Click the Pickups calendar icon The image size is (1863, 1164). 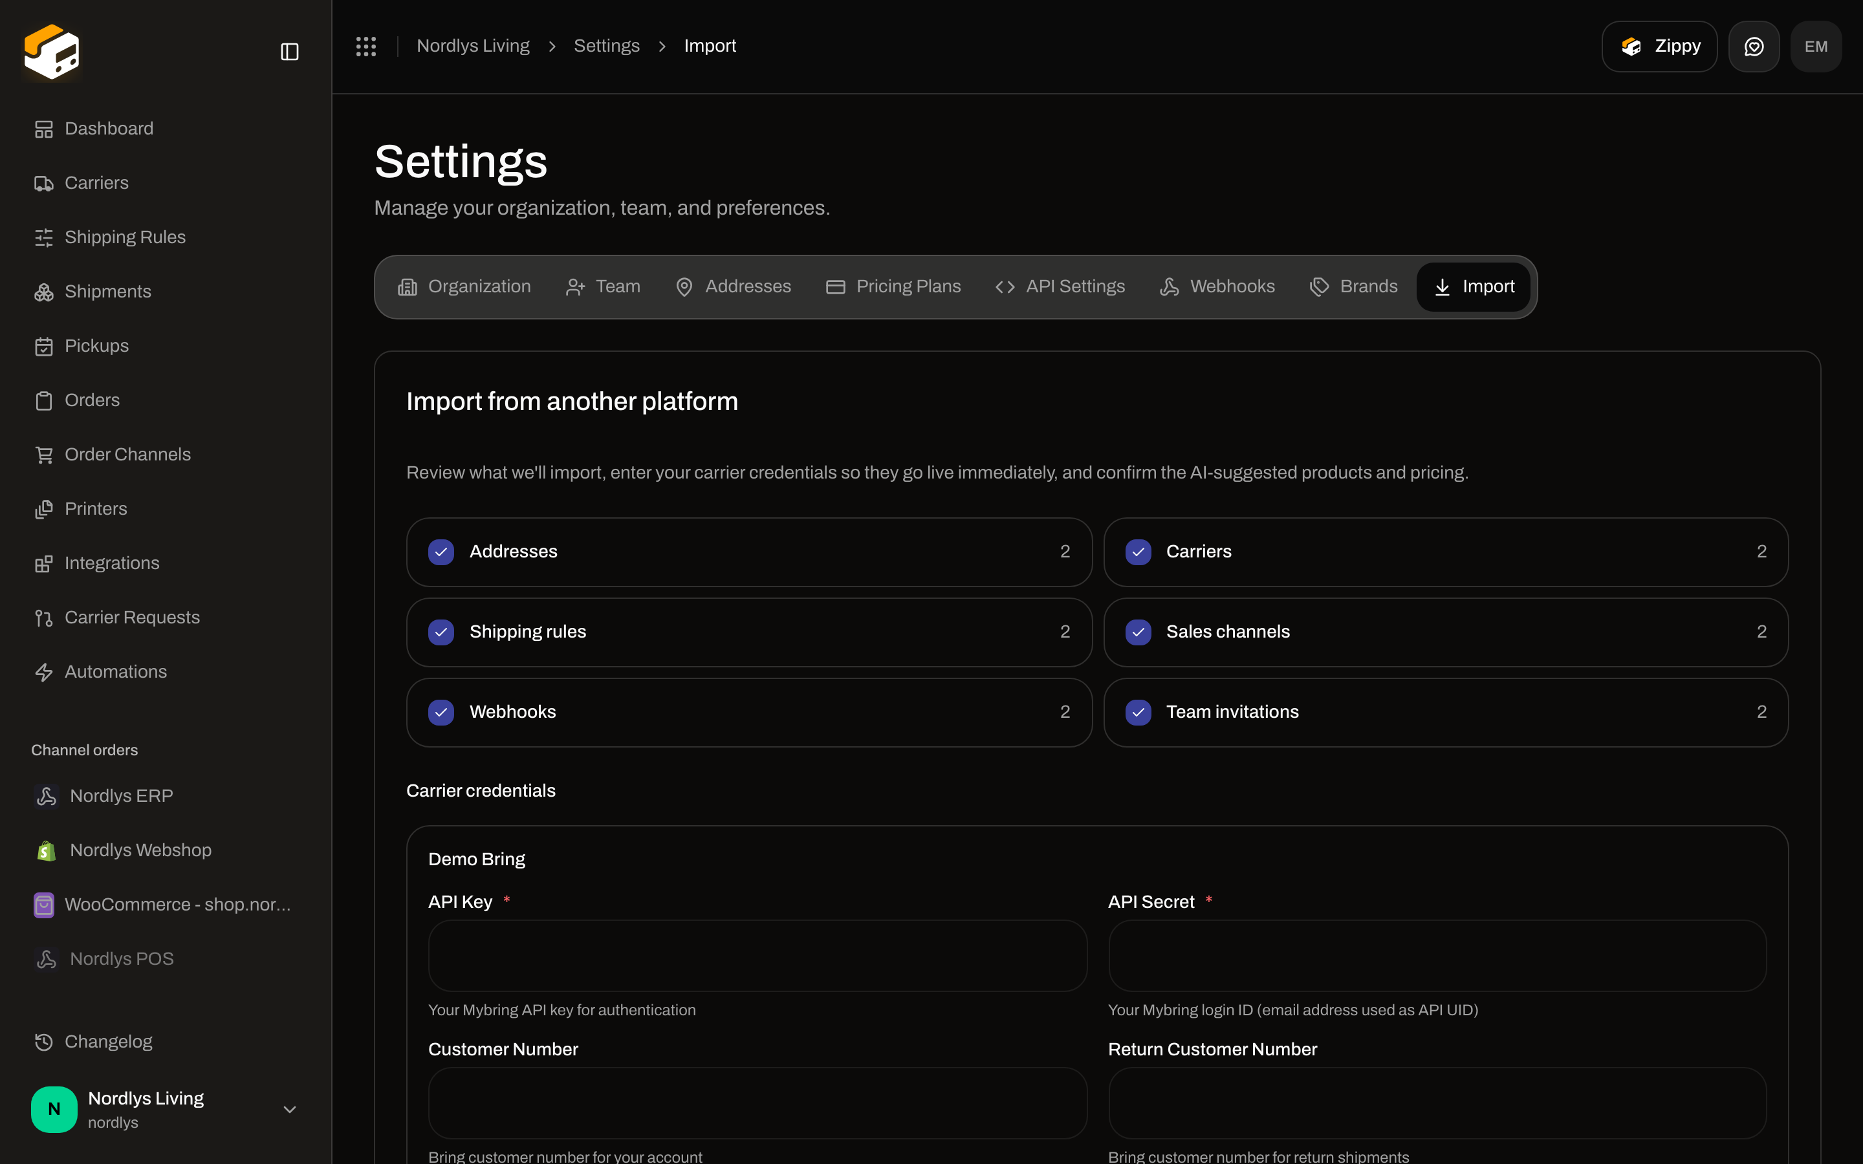[44, 347]
